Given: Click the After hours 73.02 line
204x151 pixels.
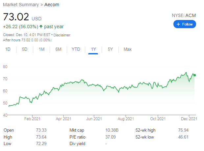Looking at the screenshot, I should coord(27,40).
